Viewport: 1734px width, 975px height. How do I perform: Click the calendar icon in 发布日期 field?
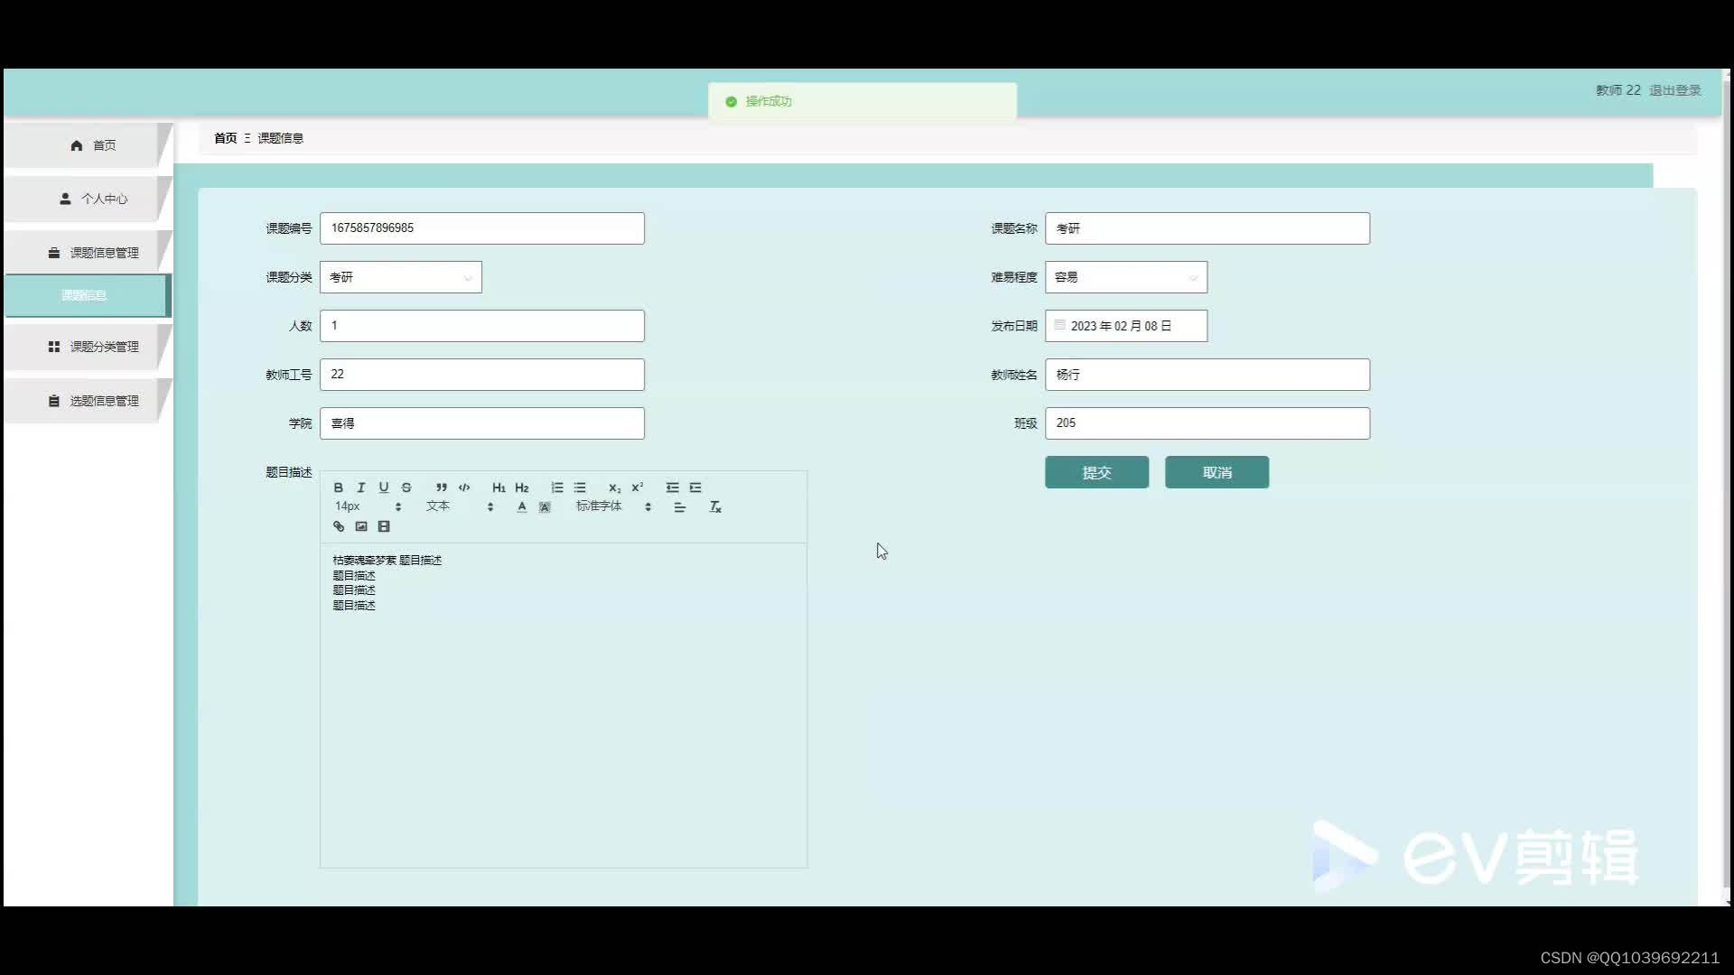pyautogui.click(x=1059, y=325)
